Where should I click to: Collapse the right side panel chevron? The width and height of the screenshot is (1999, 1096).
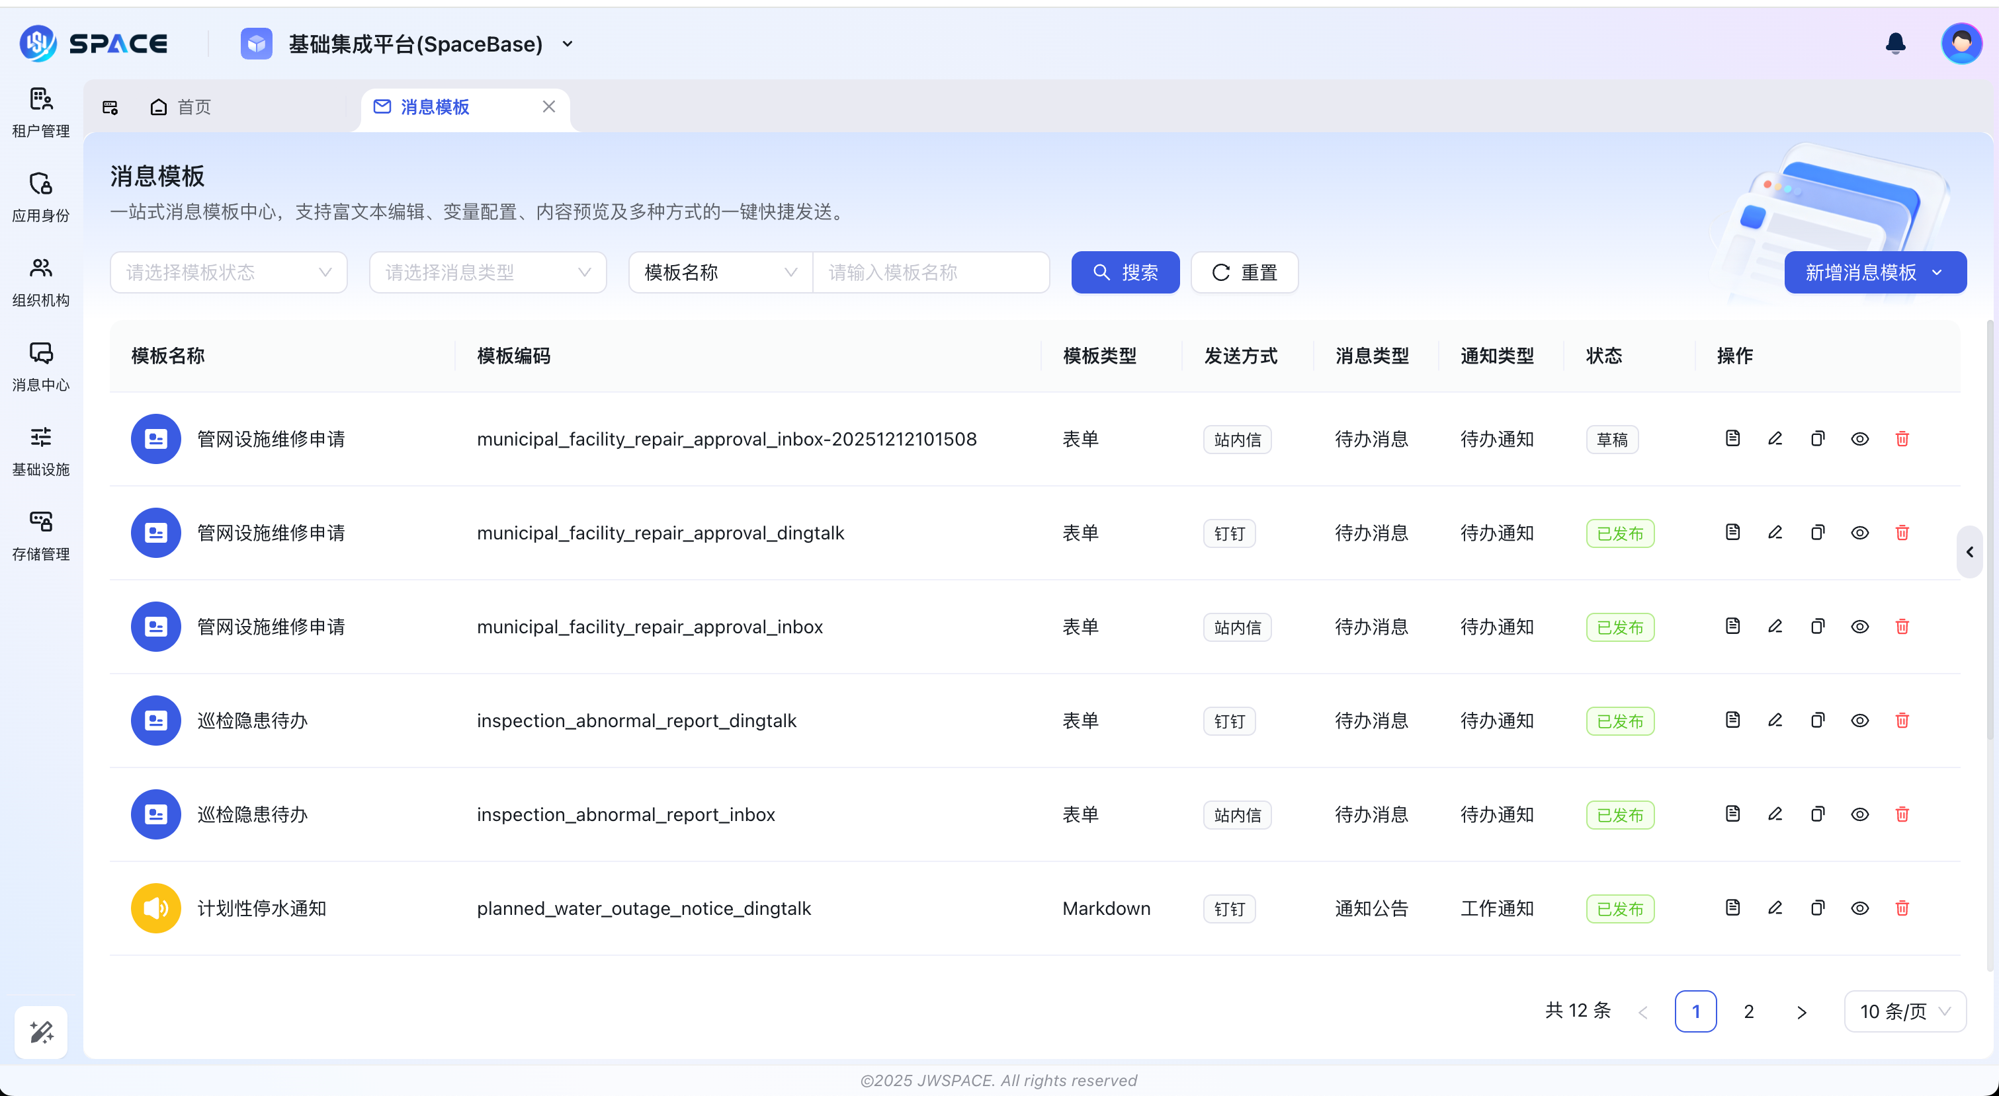(1969, 552)
